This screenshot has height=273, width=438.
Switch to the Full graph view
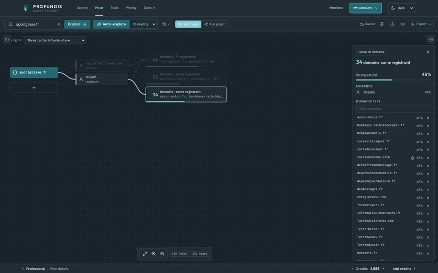[x=215, y=24]
